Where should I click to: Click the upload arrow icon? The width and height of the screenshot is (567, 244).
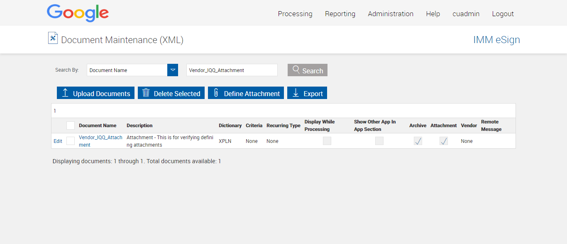pyautogui.click(x=65, y=93)
